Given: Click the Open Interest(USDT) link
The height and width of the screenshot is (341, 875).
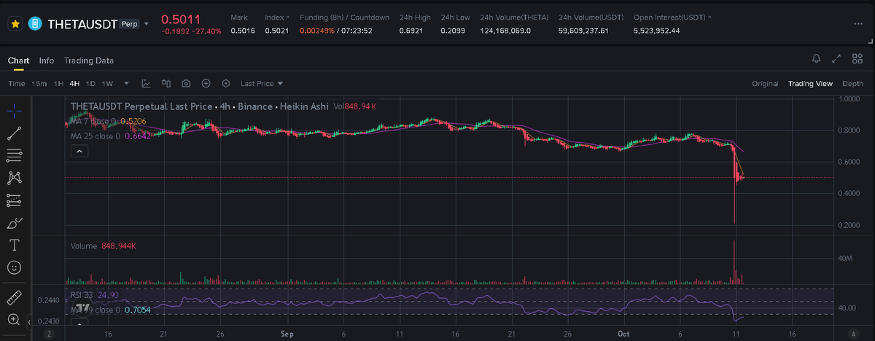Looking at the screenshot, I should [672, 17].
